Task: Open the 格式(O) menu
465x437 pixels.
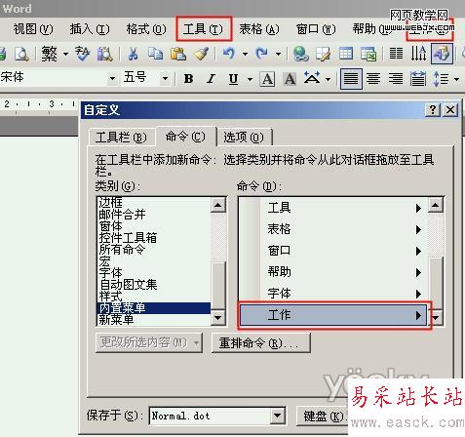Action: [146, 29]
